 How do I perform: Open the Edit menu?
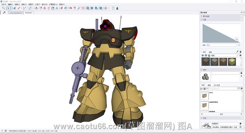click(10, 4)
